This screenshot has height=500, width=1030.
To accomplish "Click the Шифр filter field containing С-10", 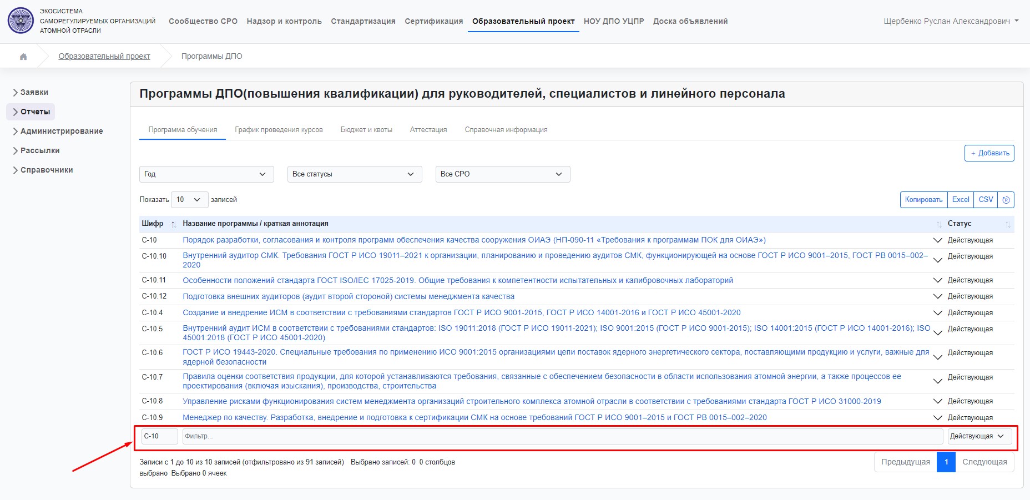I will (x=160, y=436).
